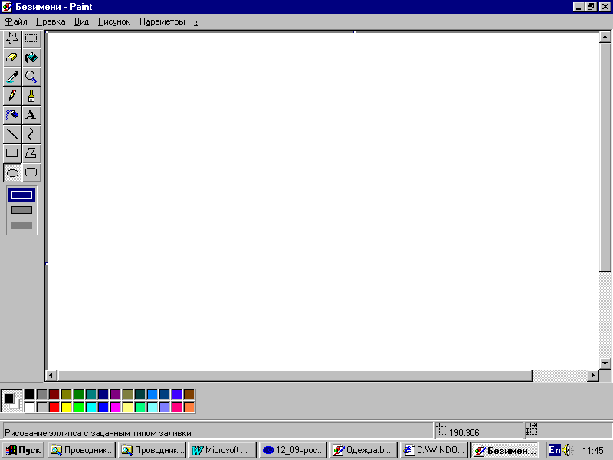Screen dimensions: 613x460
Task: Choose the Pencil tool
Action: [x=12, y=96]
